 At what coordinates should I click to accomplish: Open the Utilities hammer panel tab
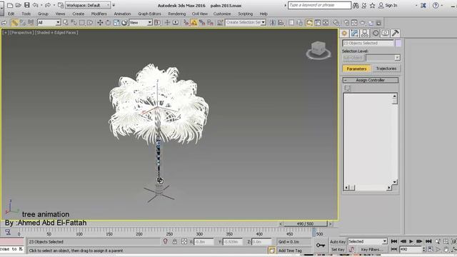(395, 34)
